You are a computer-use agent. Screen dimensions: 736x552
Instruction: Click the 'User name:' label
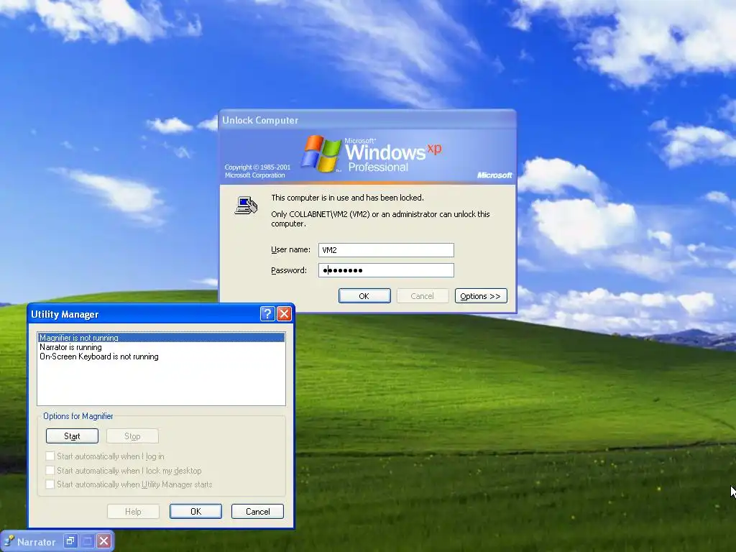[290, 249]
